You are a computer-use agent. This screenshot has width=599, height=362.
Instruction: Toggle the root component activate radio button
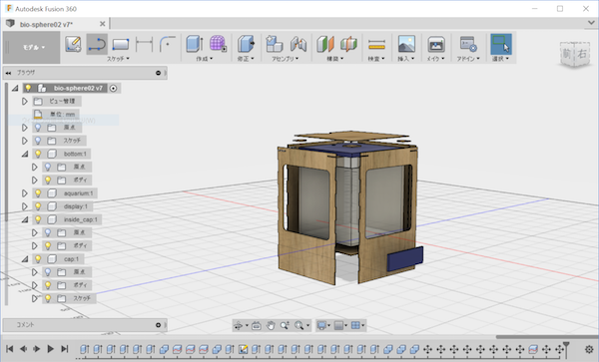pos(113,88)
